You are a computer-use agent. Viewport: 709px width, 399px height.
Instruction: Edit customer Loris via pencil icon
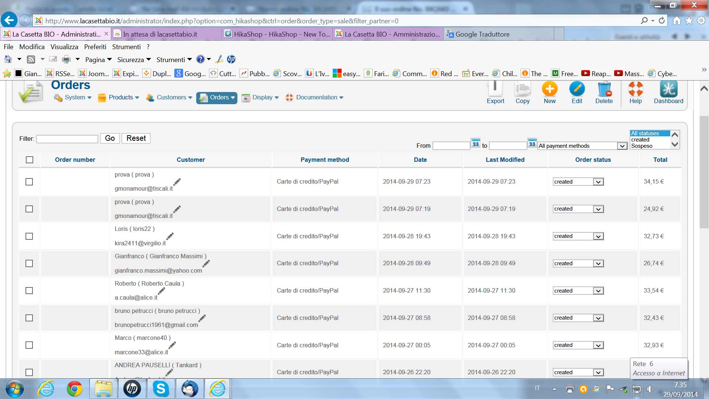pyautogui.click(x=170, y=236)
